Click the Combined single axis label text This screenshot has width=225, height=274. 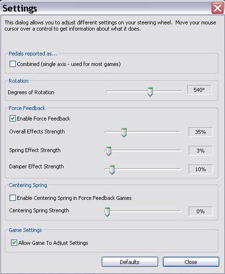(69, 64)
